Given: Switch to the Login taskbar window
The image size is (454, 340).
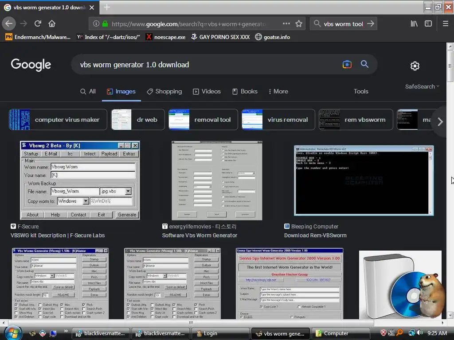Looking at the screenshot, I should pyautogui.click(x=221, y=333).
